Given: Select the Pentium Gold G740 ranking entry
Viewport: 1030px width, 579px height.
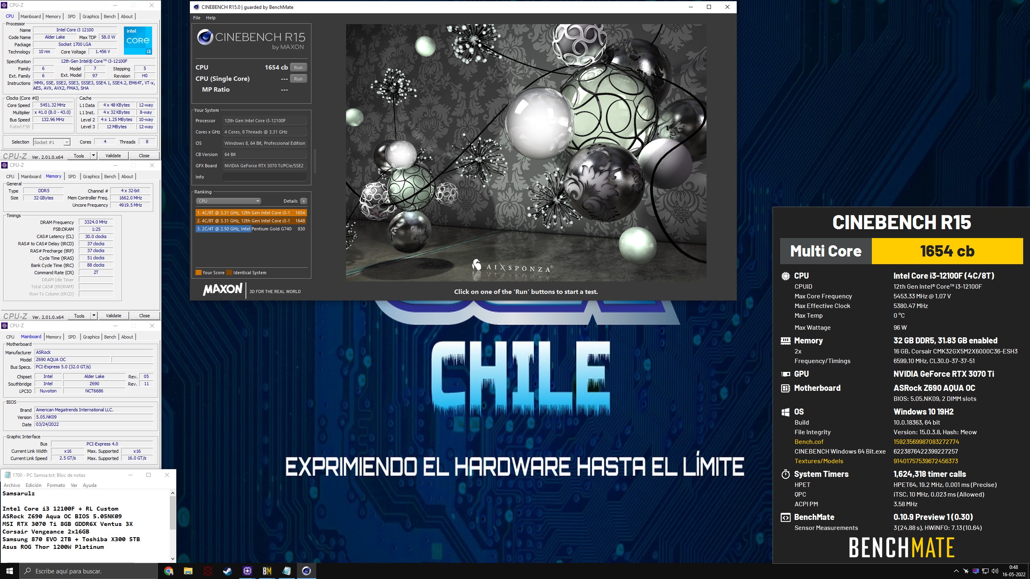Looking at the screenshot, I should point(251,229).
